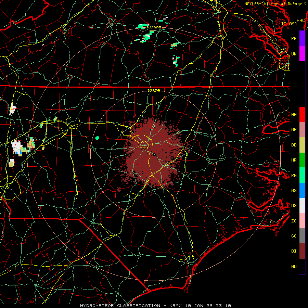Click the HR green legend swatch
Viewport: 308px width, 308px height.
pyautogui.click(x=302, y=160)
